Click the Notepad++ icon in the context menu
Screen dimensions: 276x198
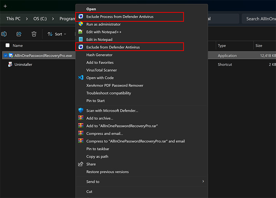point(81,32)
